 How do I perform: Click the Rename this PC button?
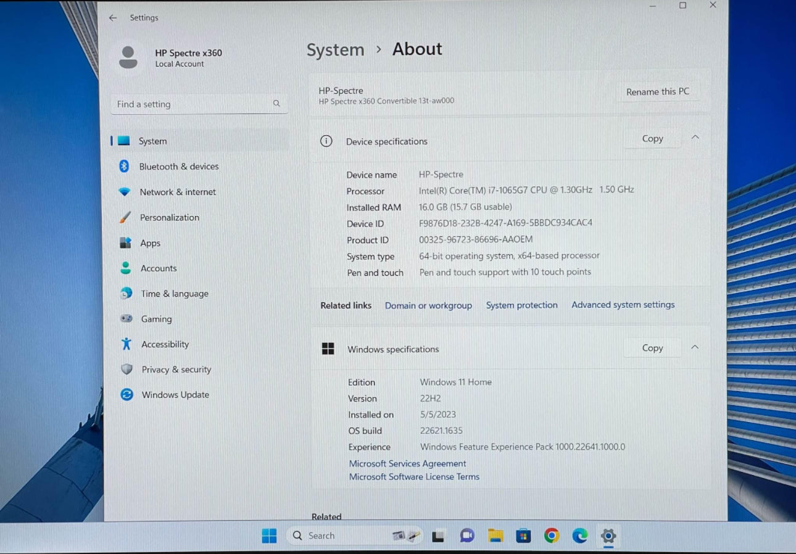point(658,91)
